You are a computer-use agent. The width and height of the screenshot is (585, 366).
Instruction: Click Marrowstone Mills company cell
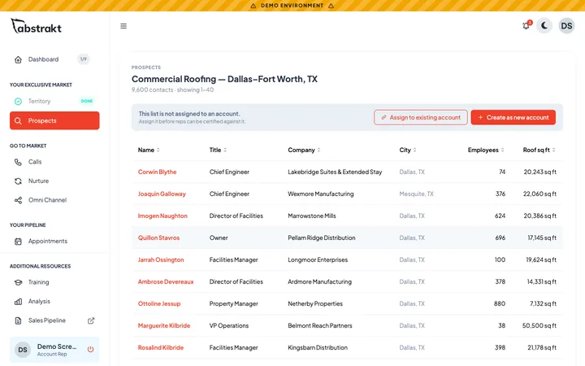(x=311, y=216)
